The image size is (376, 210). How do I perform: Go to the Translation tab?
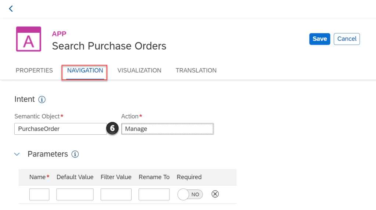pos(196,70)
